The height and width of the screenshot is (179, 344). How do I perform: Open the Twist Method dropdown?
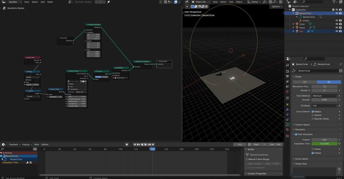pos(324,96)
